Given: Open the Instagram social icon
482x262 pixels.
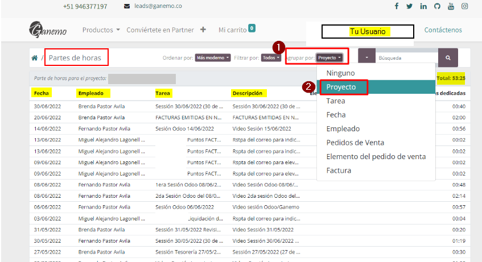Looking at the screenshot, I should (x=465, y=6).
